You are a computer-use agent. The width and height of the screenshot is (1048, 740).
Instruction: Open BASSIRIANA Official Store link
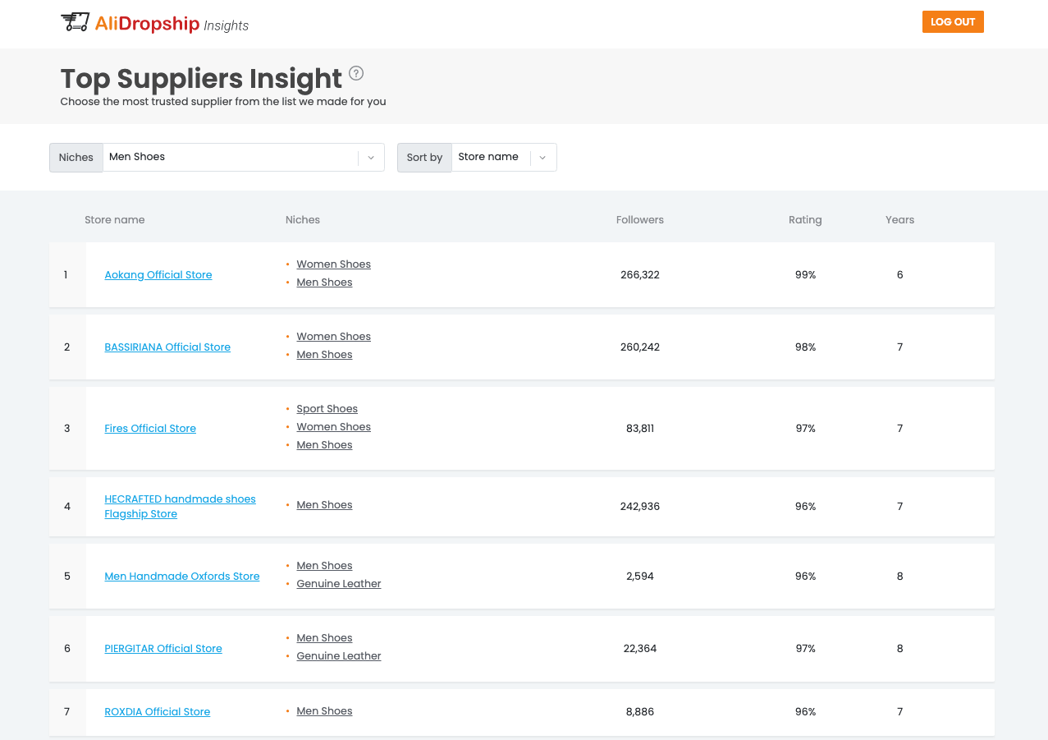click(x=167, y=347)
